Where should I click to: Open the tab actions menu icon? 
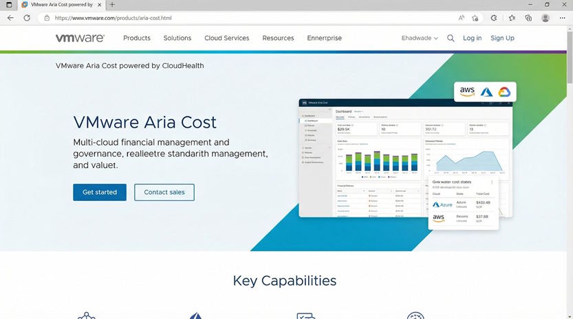click(x=9, y=5)
